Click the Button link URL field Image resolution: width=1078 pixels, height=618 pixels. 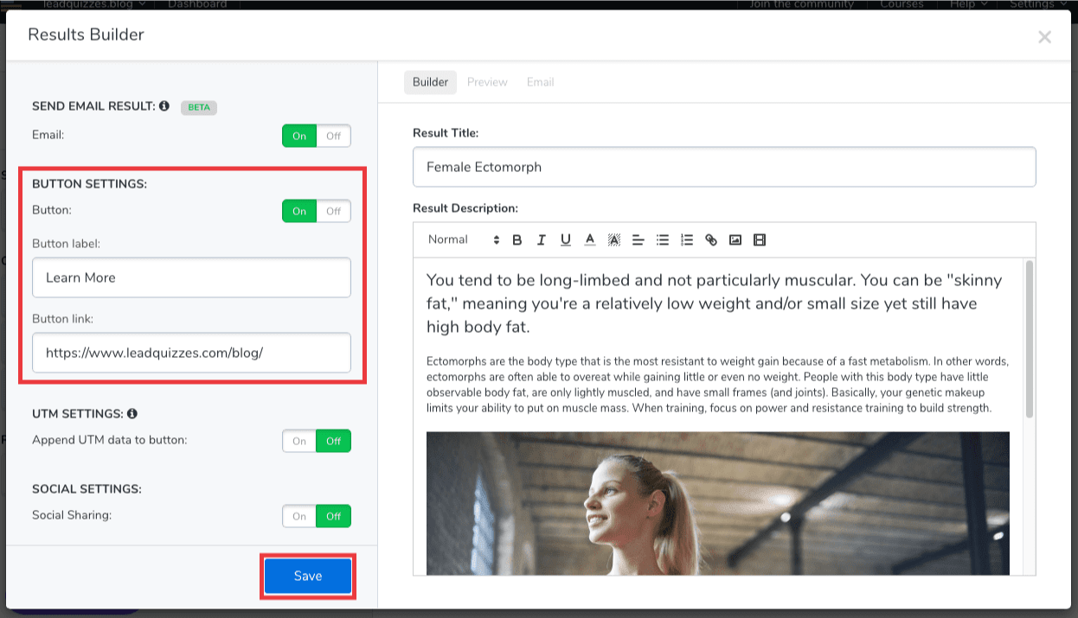[x=191, y=353]
